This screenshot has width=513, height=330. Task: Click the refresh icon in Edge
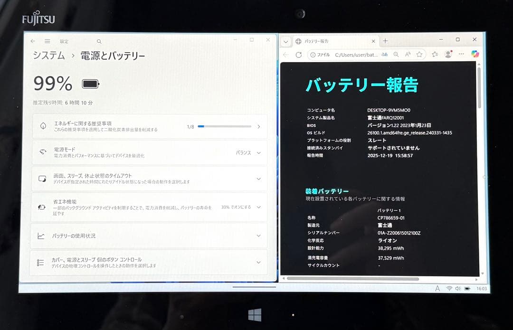click(299, 54)
